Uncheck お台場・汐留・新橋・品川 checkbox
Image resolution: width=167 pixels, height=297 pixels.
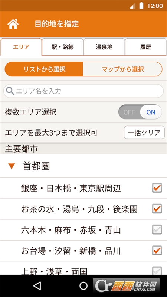pos(157,250)
